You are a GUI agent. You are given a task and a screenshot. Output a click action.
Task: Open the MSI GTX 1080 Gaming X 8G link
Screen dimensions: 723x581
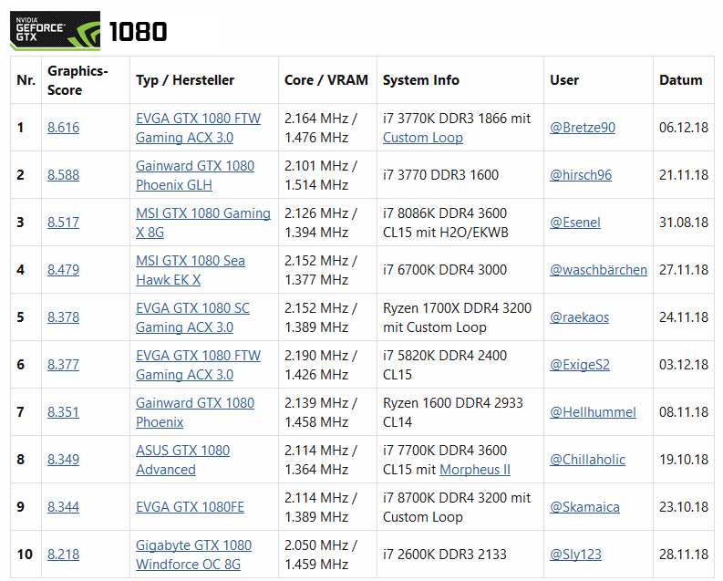pyautogui.click(x=203, y=223)
